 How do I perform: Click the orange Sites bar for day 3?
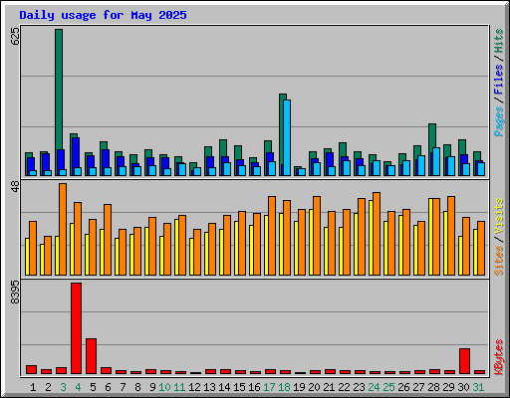coord(63,229)
